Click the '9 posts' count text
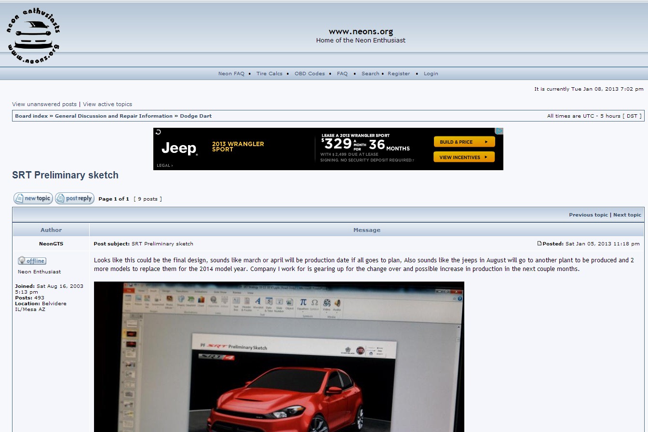648x432 pixels. [148, 199]
